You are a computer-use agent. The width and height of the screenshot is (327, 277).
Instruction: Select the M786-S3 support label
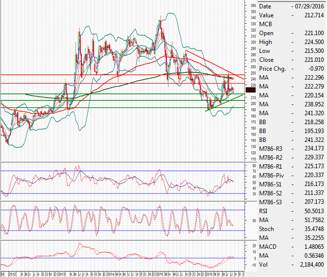(x=271, y=202)
